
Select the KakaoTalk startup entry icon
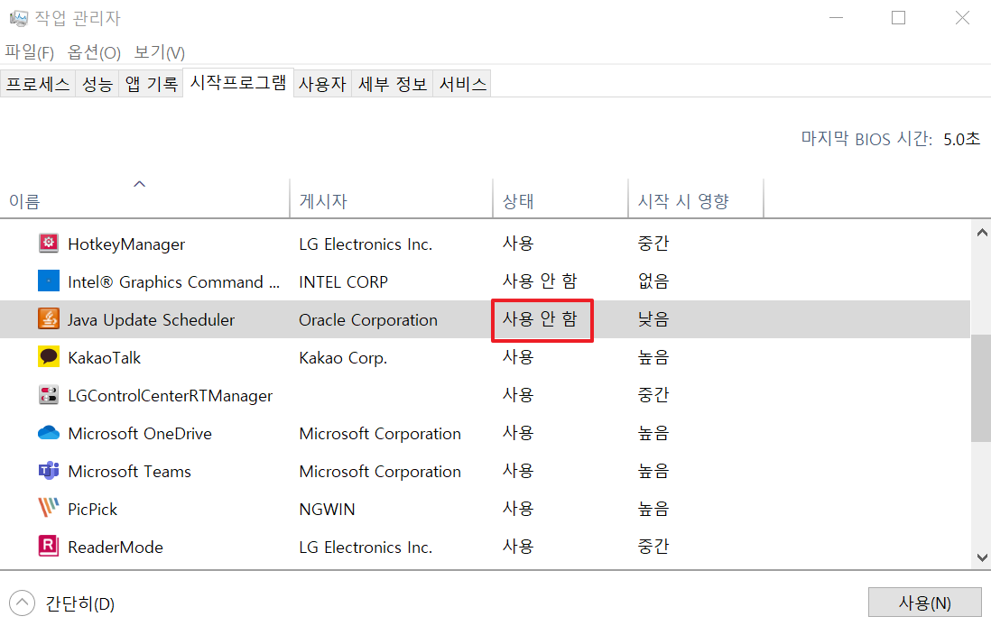(x=50, y=356)
